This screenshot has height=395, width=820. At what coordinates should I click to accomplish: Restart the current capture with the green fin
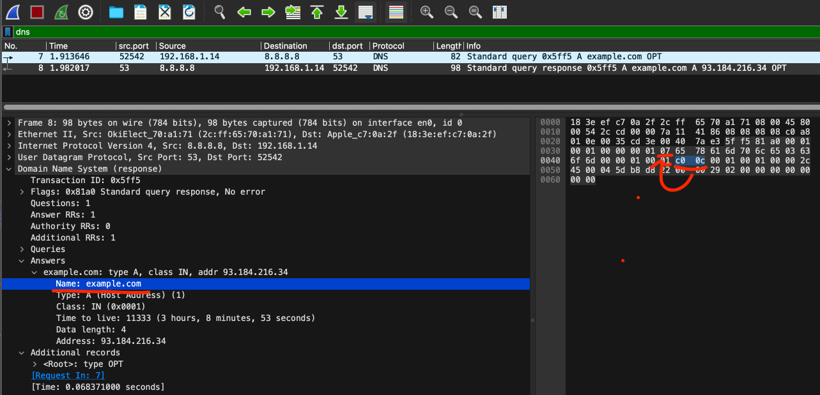[61, 11]
